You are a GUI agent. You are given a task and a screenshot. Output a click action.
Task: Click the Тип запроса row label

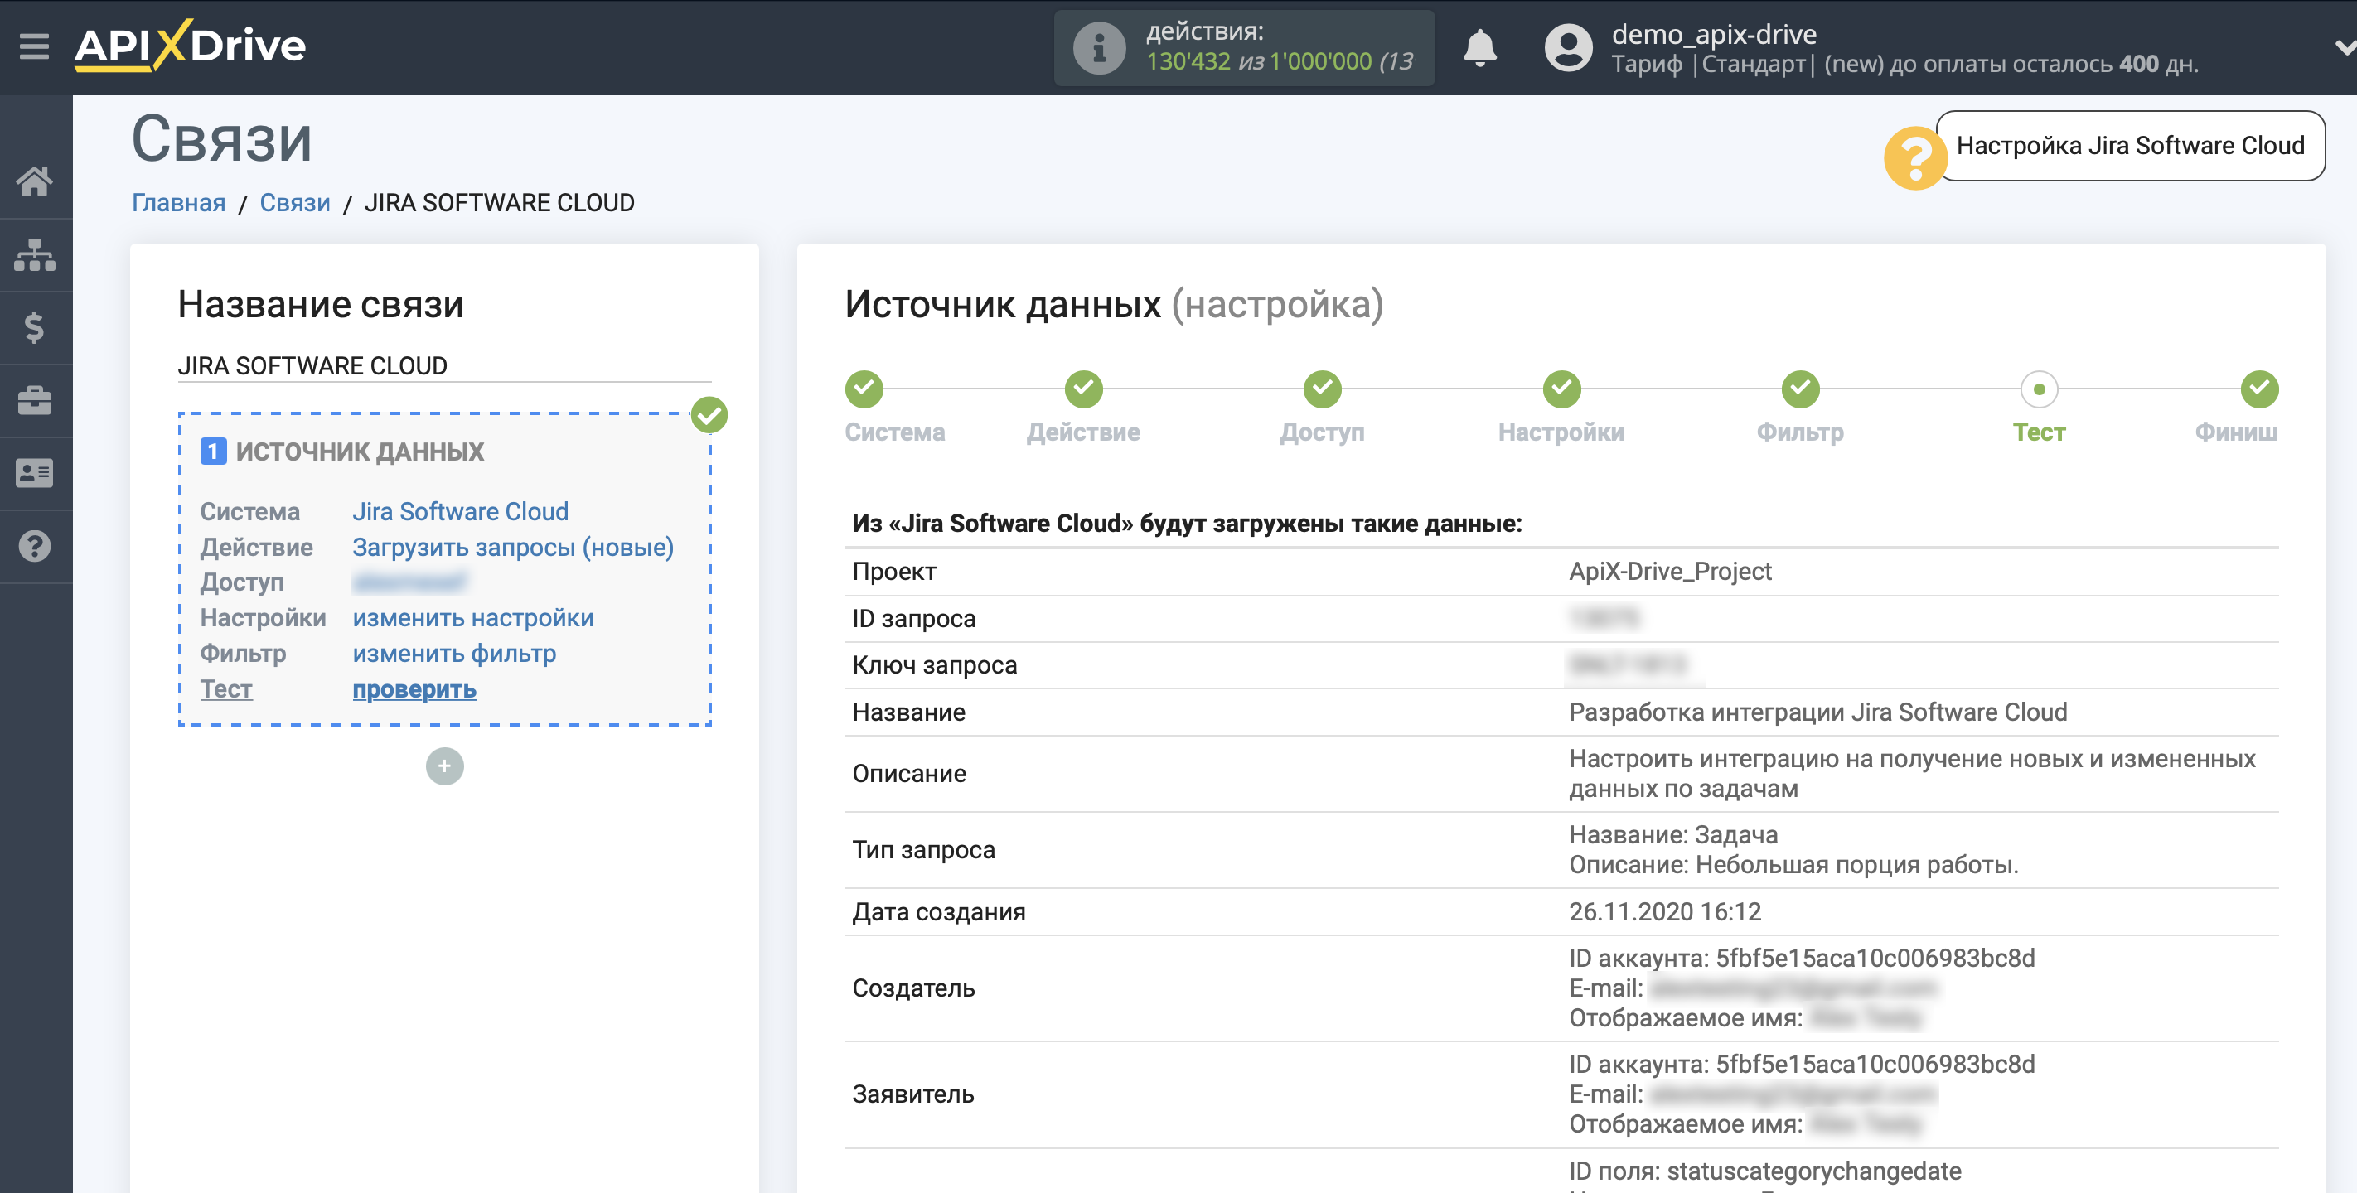[923, 849]
